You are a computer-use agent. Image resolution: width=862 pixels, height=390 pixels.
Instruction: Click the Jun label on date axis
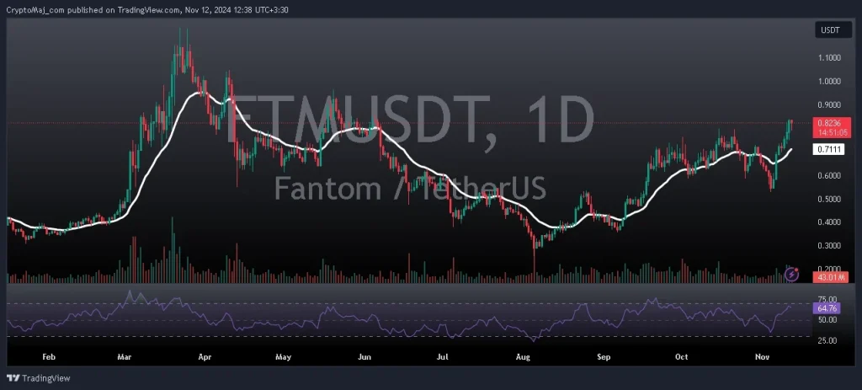[x=364, y=357]
